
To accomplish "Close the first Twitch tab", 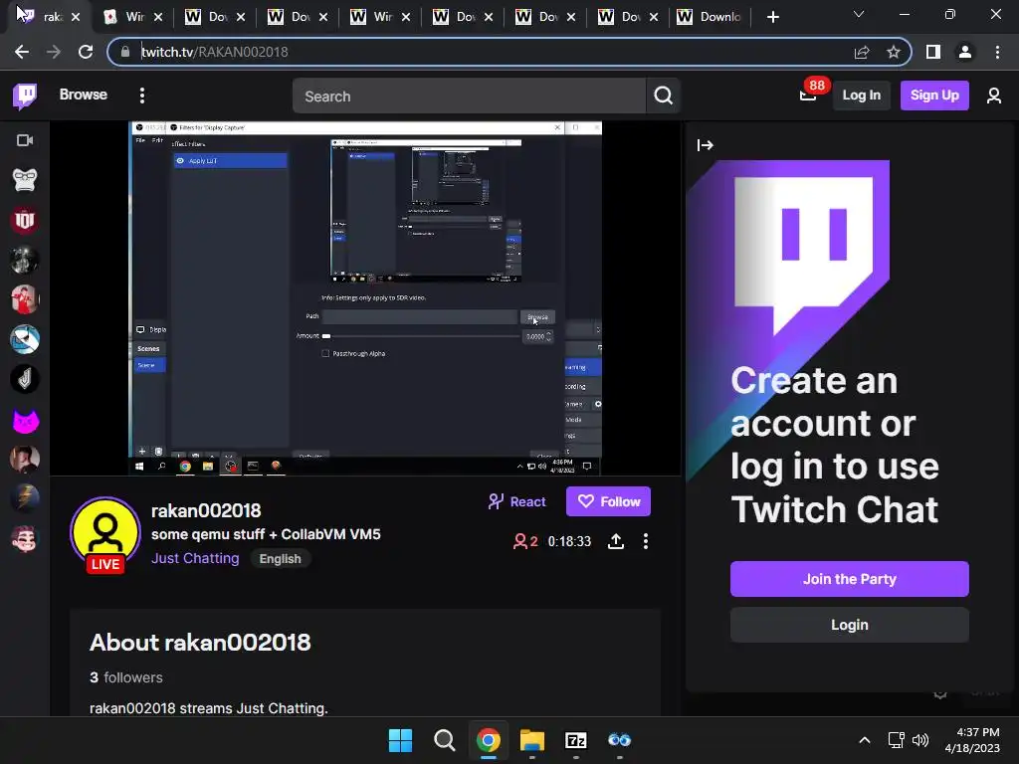I will point(76,17).
